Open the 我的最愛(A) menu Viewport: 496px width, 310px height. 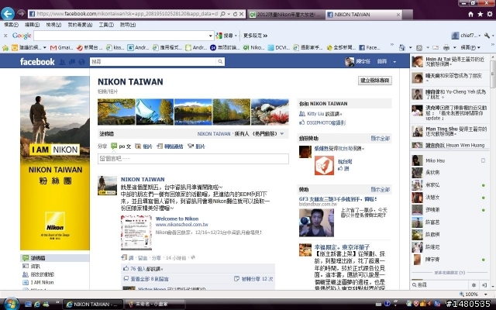pos(80,25)
